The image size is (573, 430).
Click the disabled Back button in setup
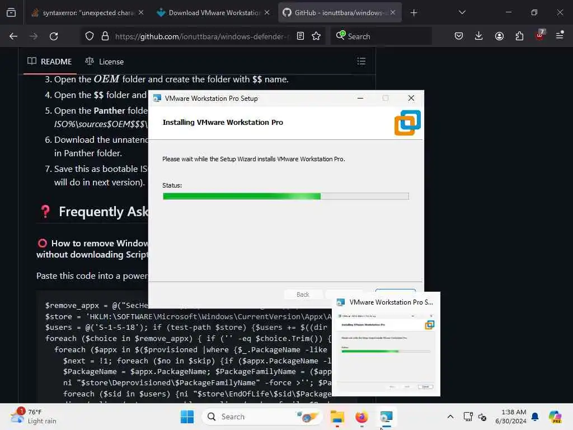tap(303, 295)
